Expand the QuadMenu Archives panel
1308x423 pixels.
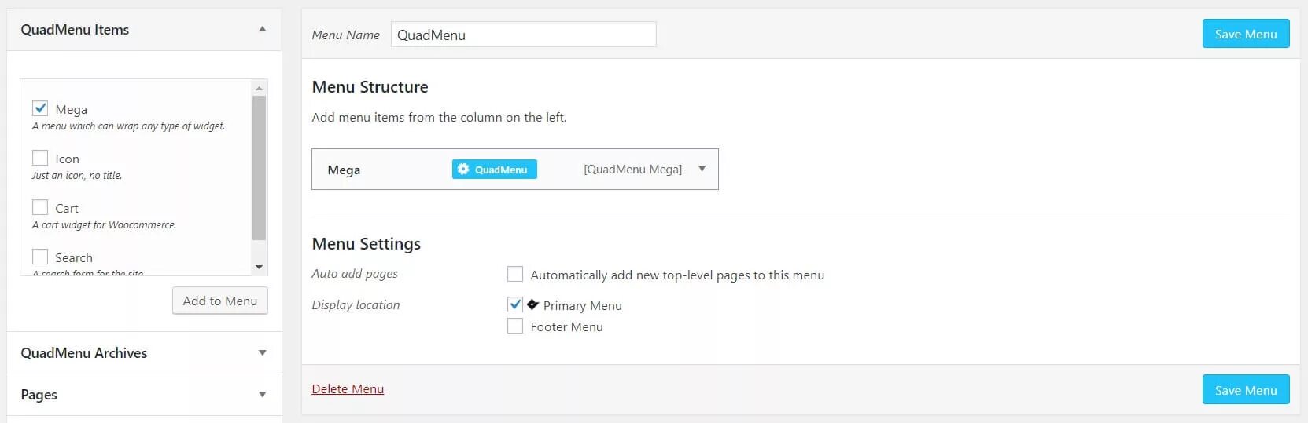262,353
